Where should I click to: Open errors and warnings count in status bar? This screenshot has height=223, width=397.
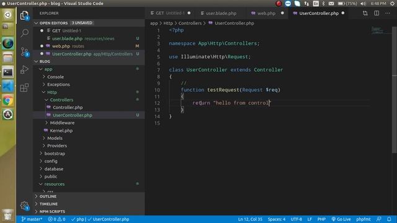click(x=56, y=219)
